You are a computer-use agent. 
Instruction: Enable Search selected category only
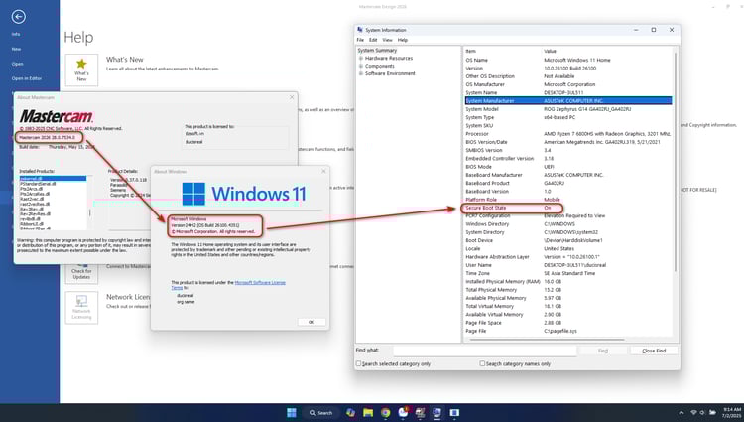tap(359, 363)
